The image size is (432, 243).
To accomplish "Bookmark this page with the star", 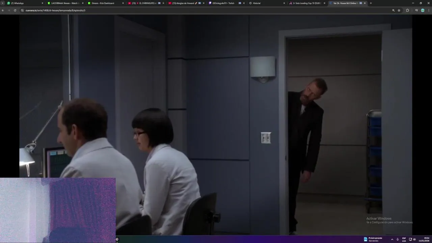I will point(399,10).
